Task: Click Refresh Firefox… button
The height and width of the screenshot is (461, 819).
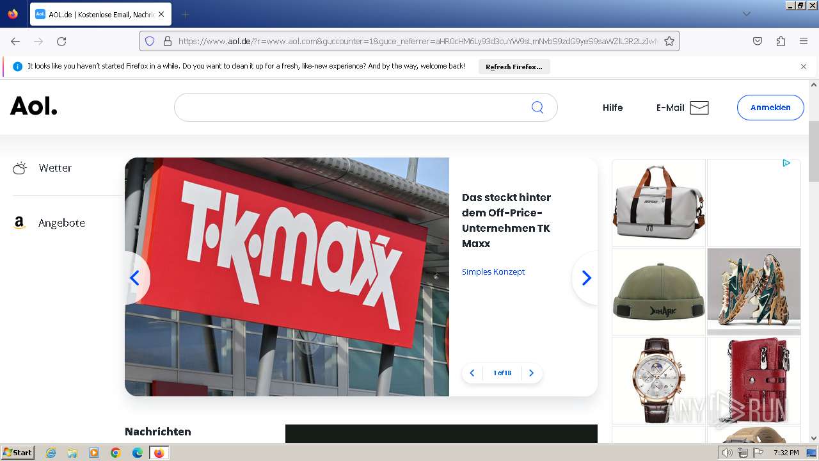Action: 514,67
